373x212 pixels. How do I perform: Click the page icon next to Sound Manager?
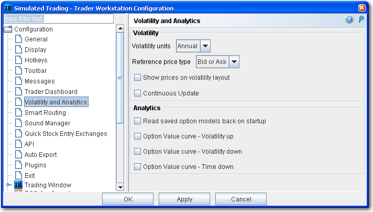(x=18, y=123)
